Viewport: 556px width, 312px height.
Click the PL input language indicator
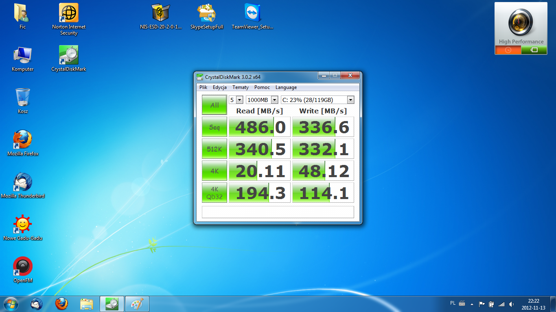tap(453, 303)
